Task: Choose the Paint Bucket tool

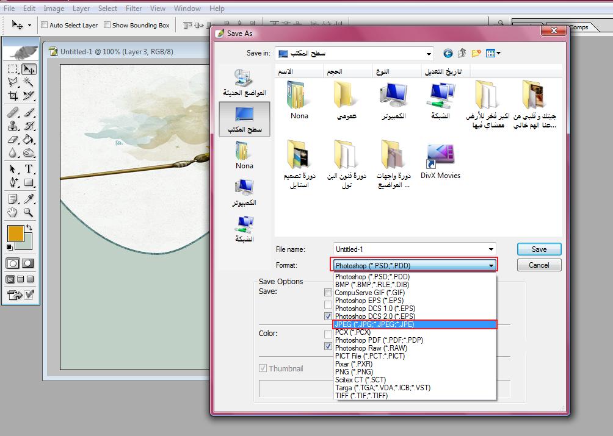Action: click(x=28, y=140)
